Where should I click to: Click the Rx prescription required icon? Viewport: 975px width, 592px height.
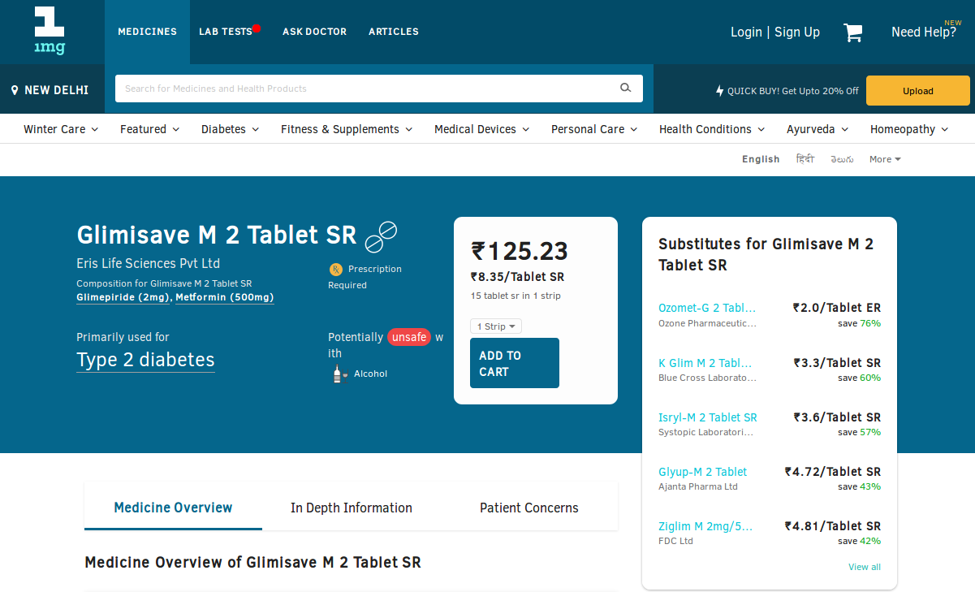335,269
